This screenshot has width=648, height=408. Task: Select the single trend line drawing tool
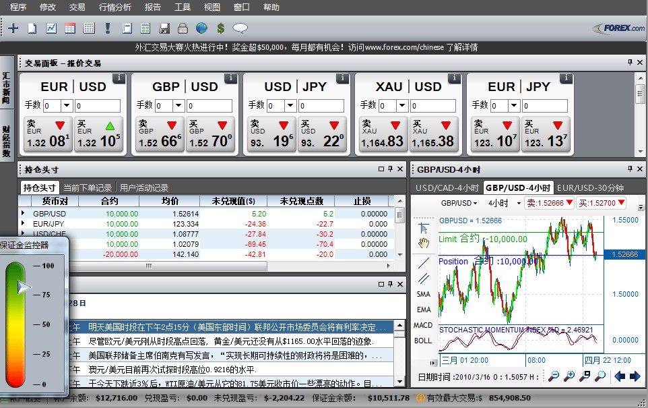click(424, 262)
